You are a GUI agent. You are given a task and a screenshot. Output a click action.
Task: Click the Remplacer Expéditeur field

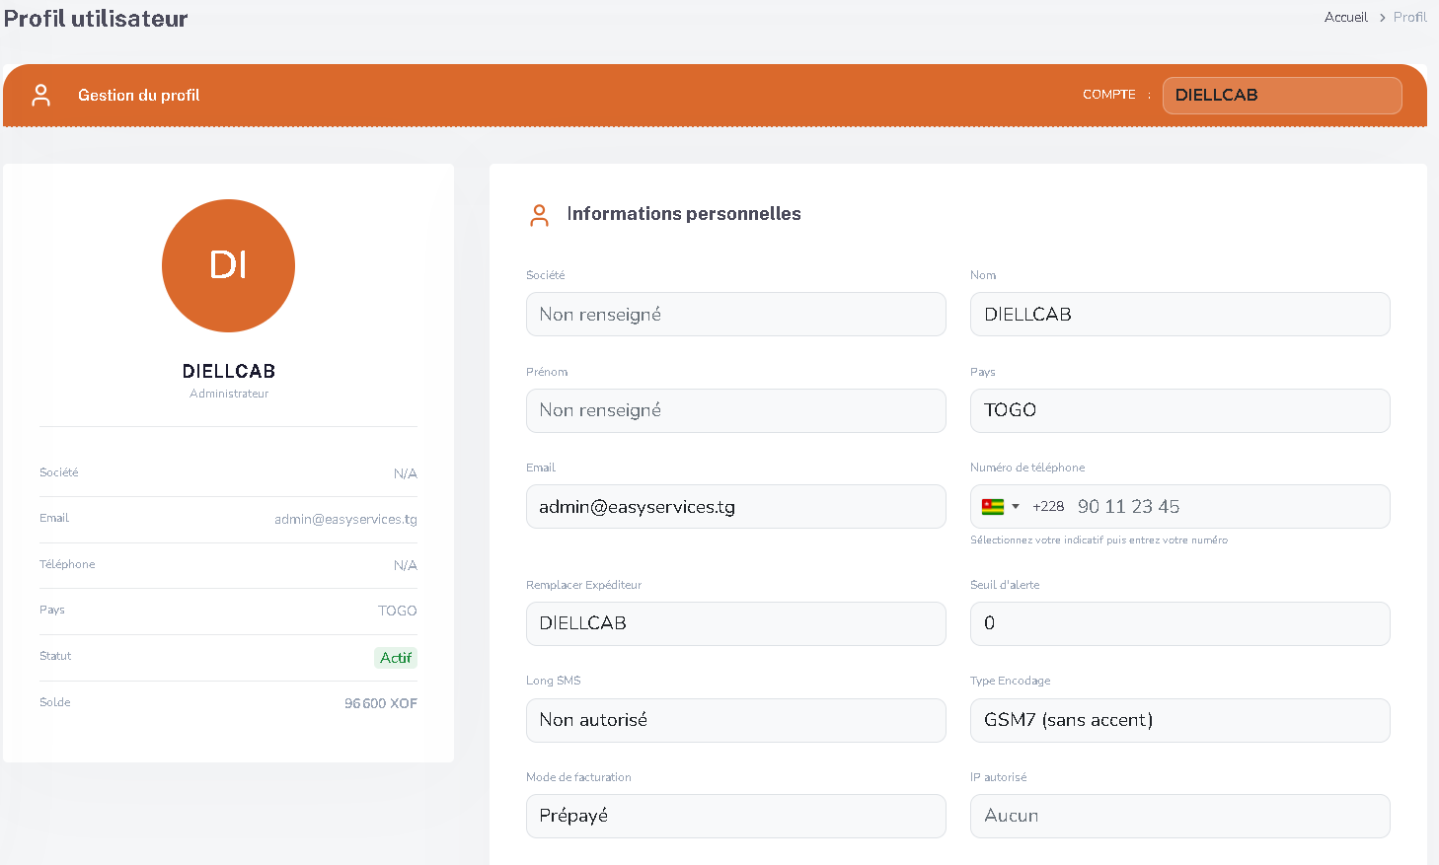(x=736, y=623)
